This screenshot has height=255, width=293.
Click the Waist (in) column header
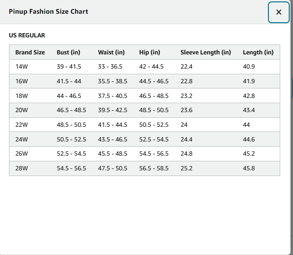[112, 53]
